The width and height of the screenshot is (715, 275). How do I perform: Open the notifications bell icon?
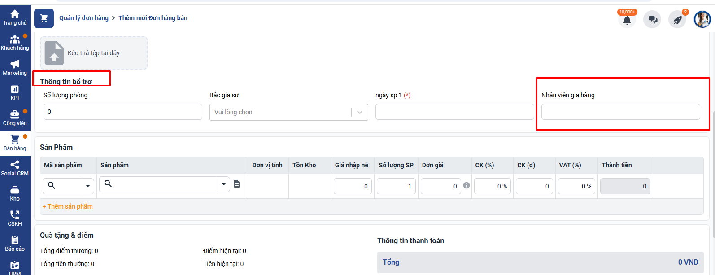pos(627,20)
